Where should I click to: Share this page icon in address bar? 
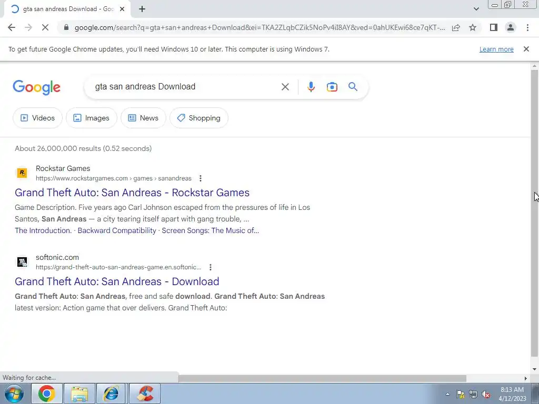coord(456,27)
